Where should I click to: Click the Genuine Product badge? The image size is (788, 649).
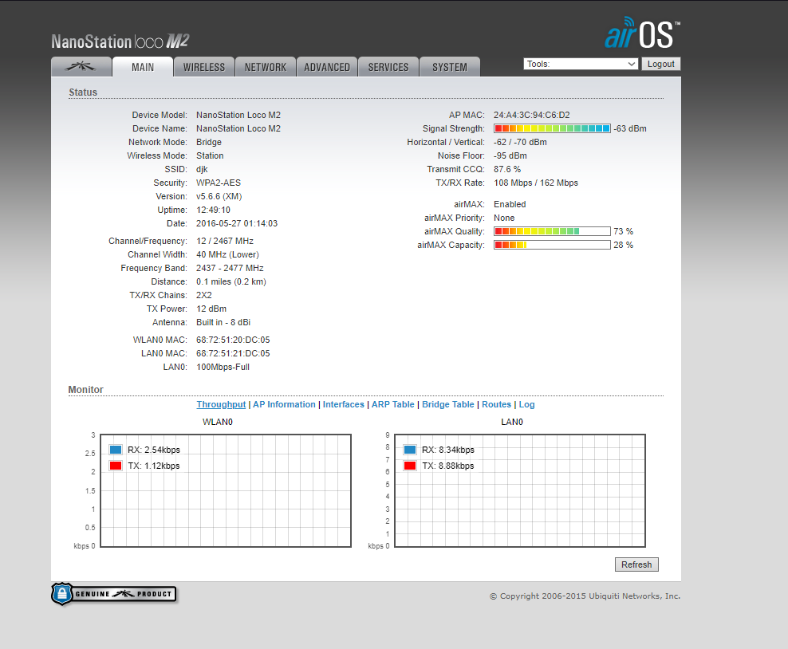click(114, 594)
